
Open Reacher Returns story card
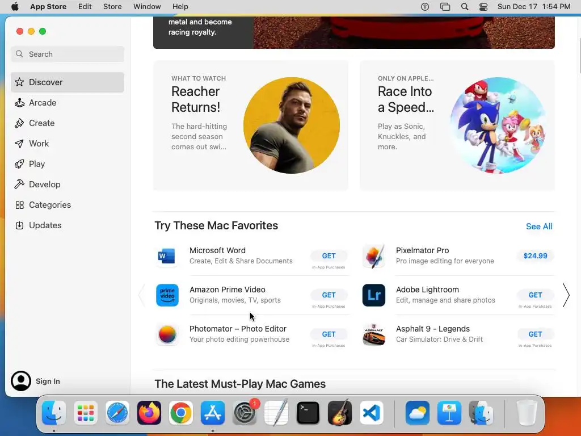click(x=250, y=125)
